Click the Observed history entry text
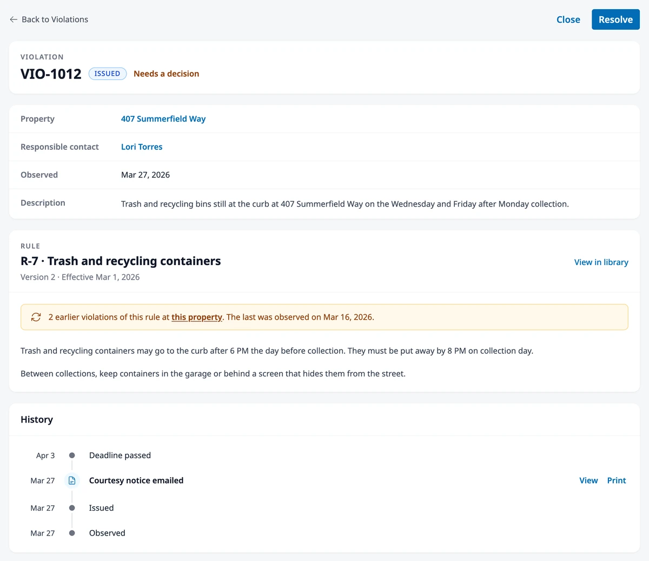This screenshot has height=561, width=649. click(107, 533)
